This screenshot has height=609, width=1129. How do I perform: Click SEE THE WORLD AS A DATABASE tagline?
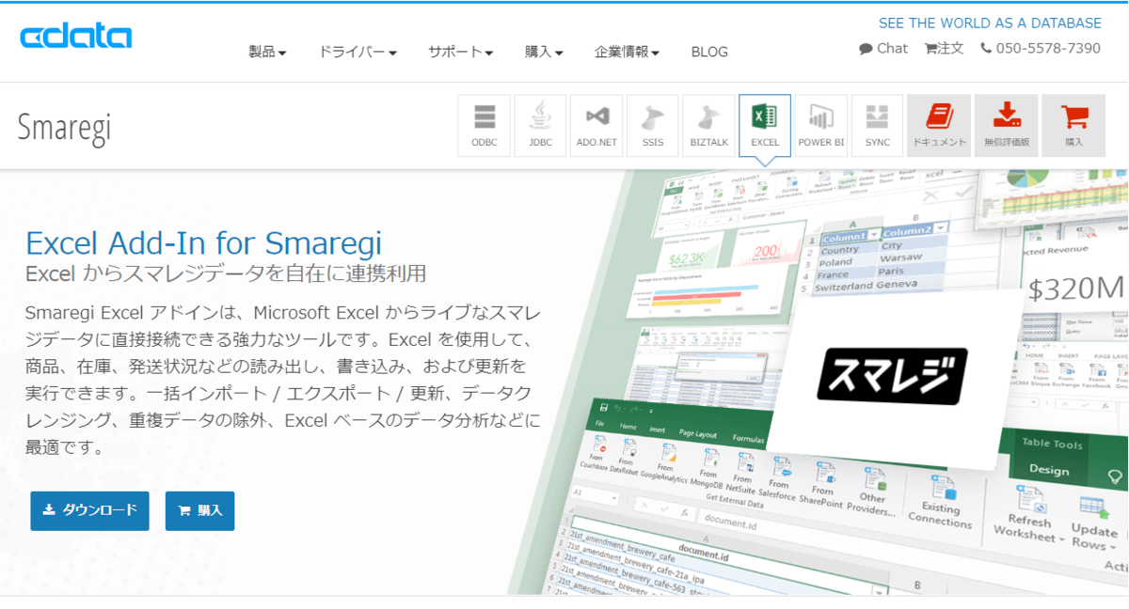990,23
